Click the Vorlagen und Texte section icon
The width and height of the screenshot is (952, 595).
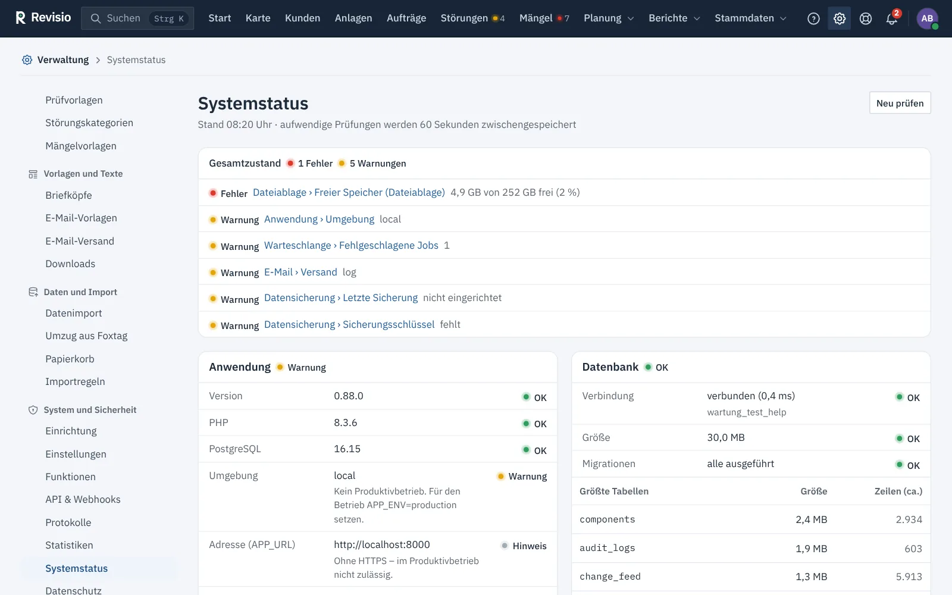click(x=33, y=174)
